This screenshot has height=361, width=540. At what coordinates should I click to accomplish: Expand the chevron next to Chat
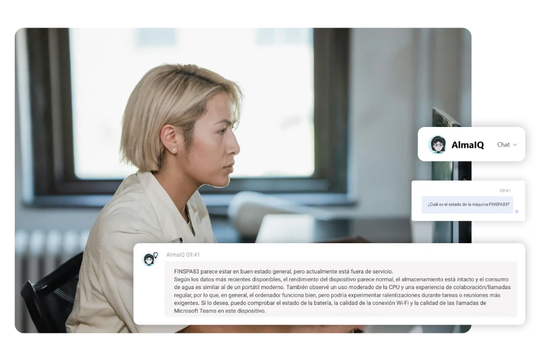515,145
